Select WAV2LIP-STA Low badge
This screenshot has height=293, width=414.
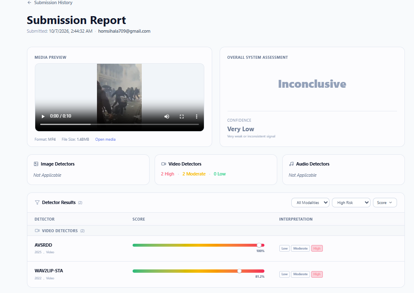[x=284, y=274]
